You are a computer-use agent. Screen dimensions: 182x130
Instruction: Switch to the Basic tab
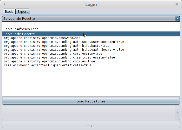point(9,11)
